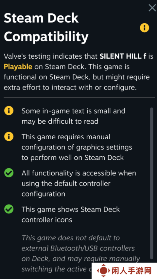Select the manual graphics configuration entry

77,147
